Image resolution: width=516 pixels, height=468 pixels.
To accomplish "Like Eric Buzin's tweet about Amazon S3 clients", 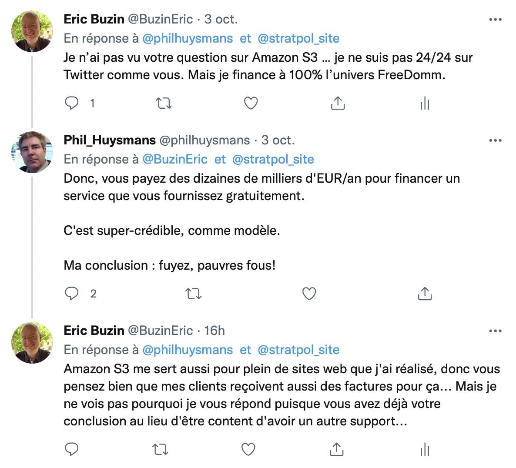I will (x=248, y=449).
